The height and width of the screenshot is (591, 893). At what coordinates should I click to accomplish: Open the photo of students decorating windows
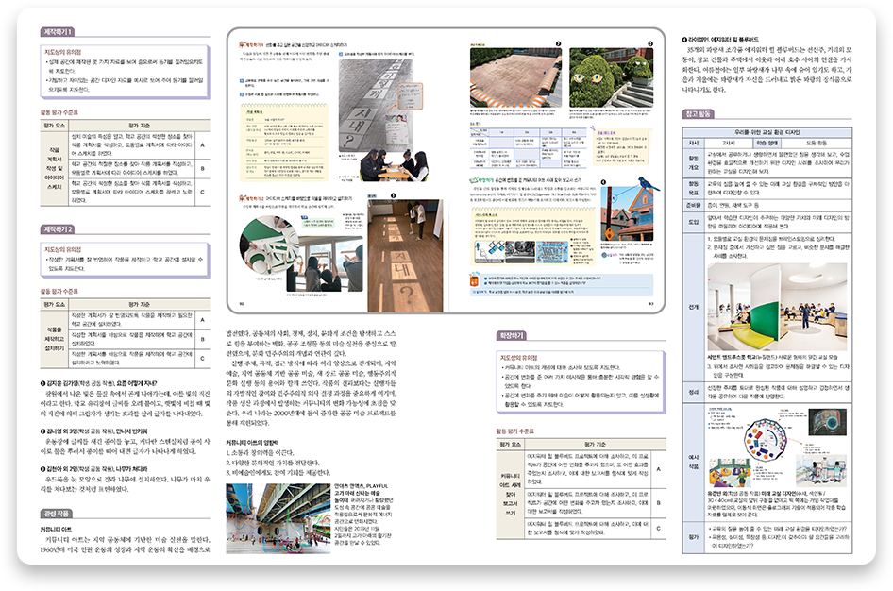(325, 263)
